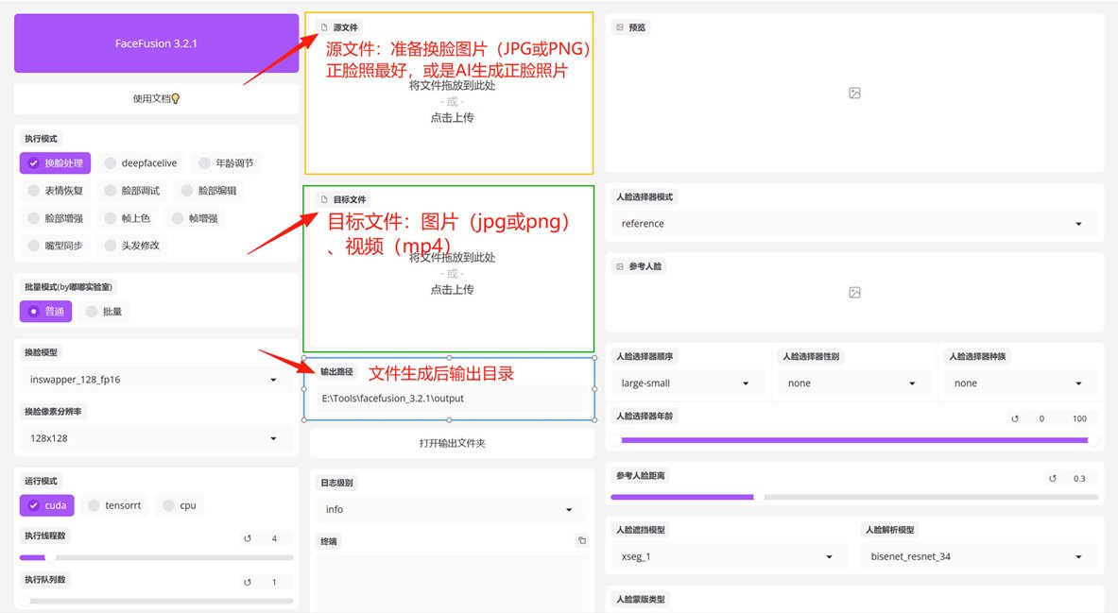Click 点击上传 in the 目标文件 box

tap(452, 290)
